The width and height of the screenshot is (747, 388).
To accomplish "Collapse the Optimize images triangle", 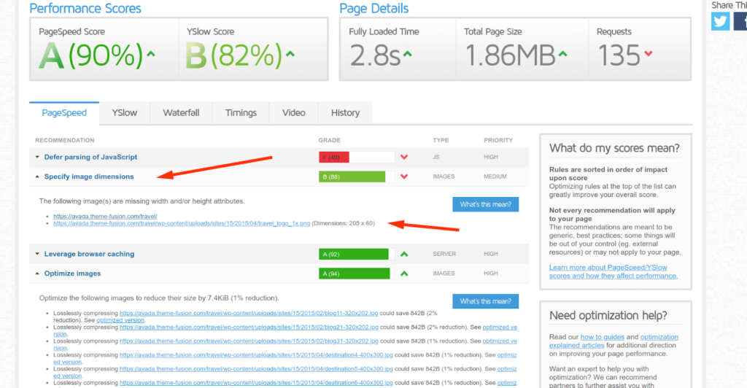I will pyautogui.click(x=37, y=273).
